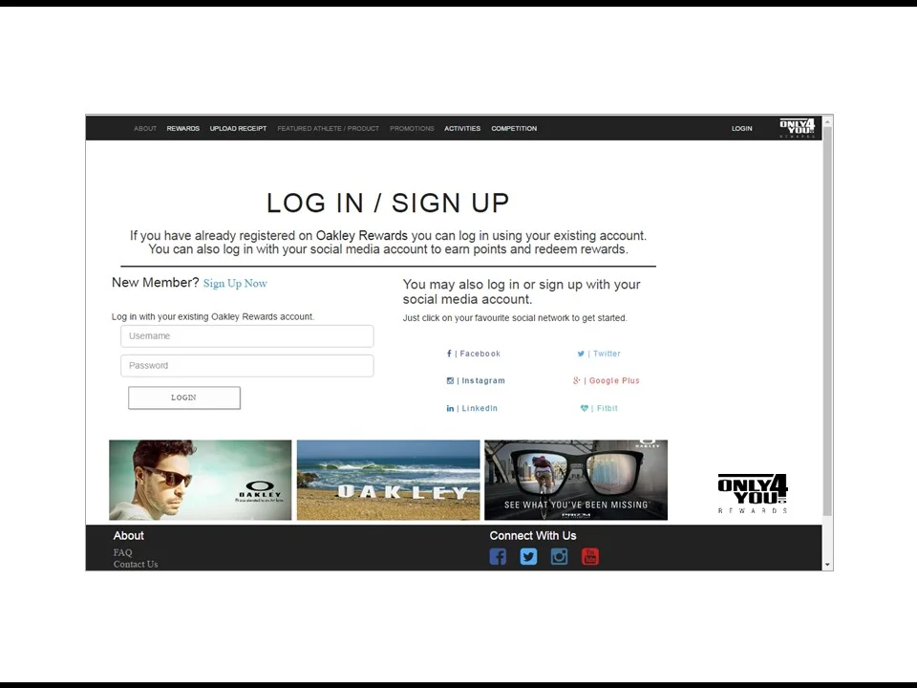917x688 pixels.
Task: Click the Facebook icon under Connect With Us
Action: (498, 556)
